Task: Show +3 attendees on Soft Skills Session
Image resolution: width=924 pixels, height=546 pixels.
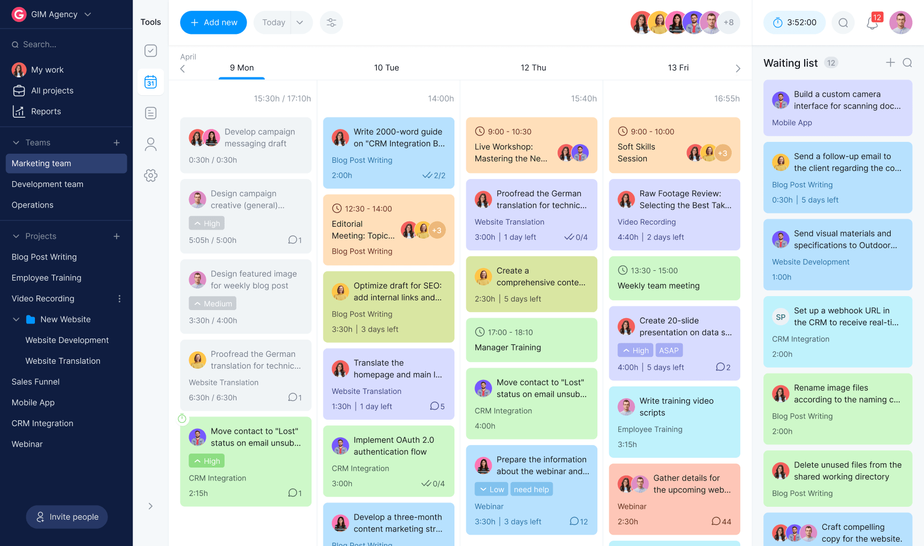Action: [x=723, y=153]
